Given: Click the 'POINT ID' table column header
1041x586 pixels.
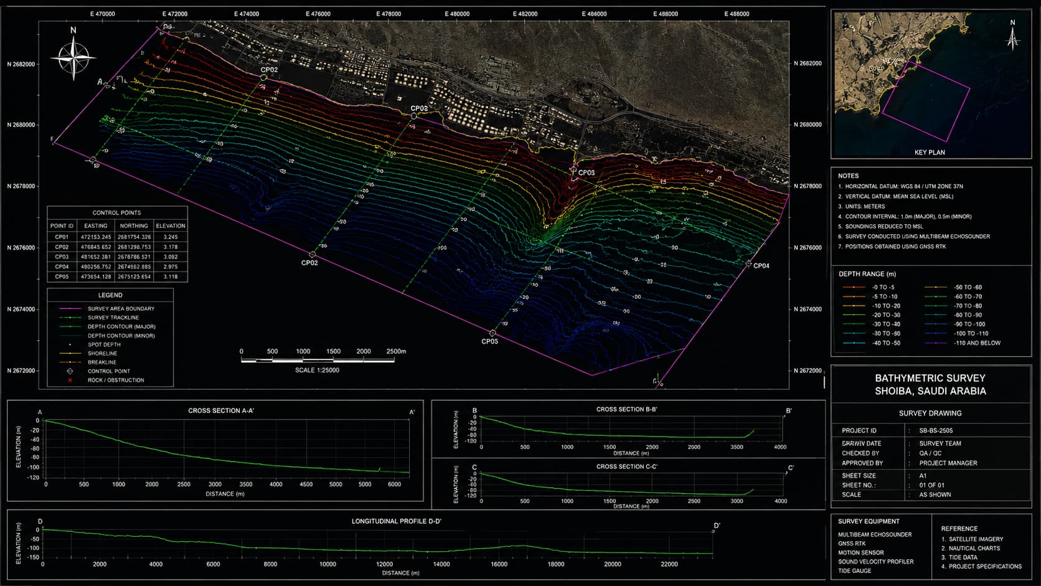Looking at the screenshot, I should tap(62, 226).
